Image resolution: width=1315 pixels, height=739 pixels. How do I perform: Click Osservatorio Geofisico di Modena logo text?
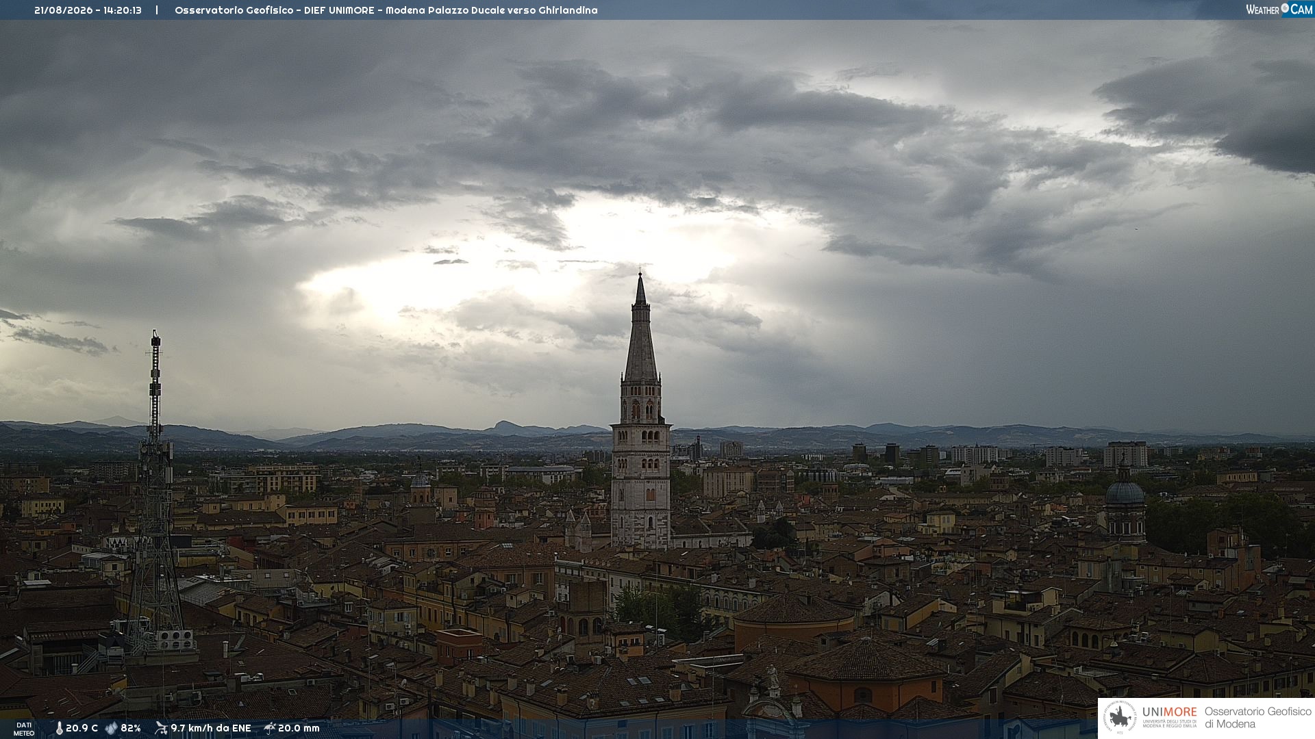[1257, 718]
